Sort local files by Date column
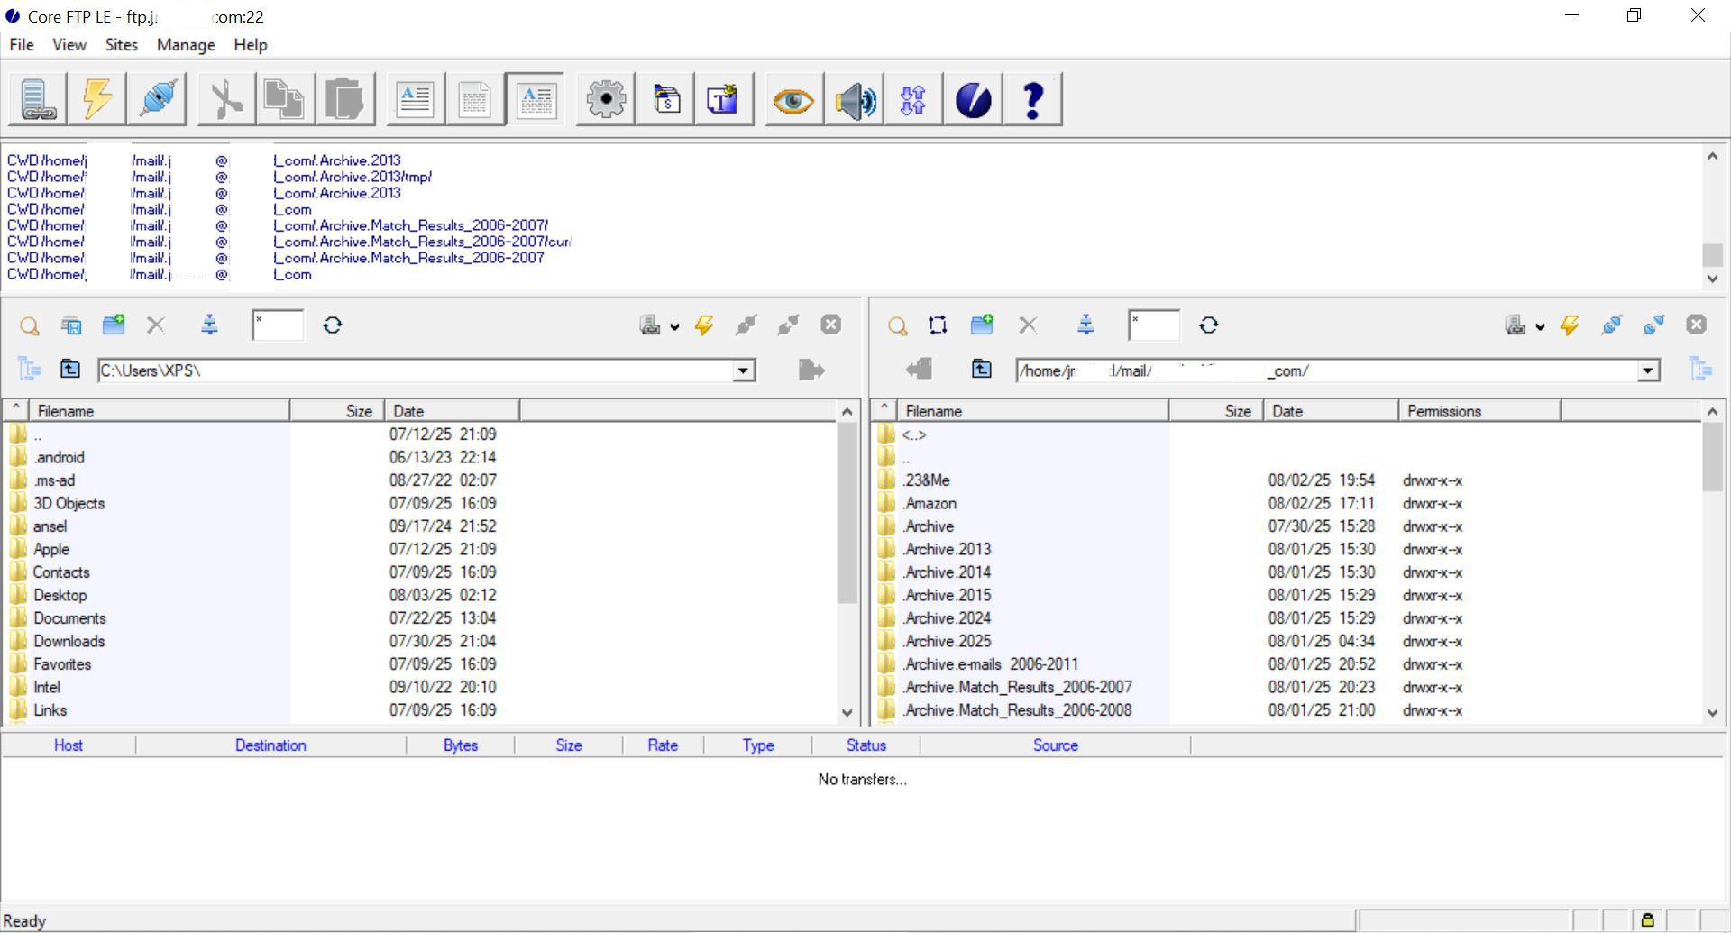This screenshot has height=933, width=1731. (451, 411)
